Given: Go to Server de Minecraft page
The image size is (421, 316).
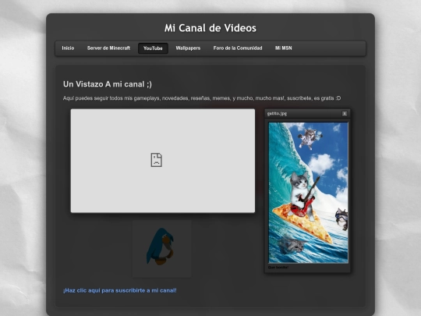Looking at the screenshot, I should coord(108,48).
